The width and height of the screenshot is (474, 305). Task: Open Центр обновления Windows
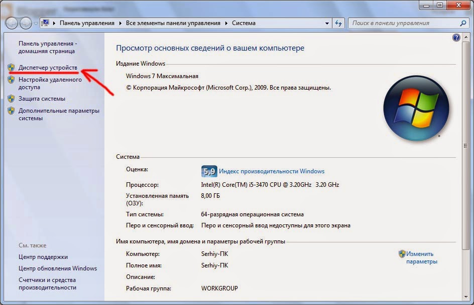tap(58, 268)
